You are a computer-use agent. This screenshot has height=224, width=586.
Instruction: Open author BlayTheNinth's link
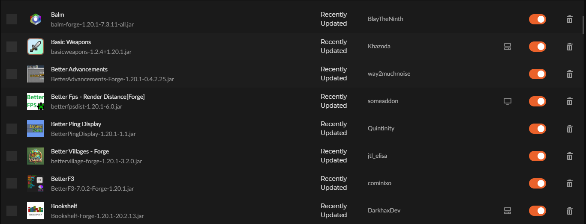385,19
